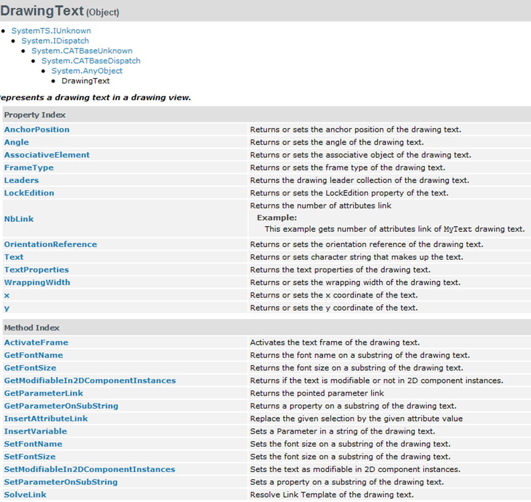
Task: Click 'Returns a property on a substring' description
Action: [x=353, y=406]
